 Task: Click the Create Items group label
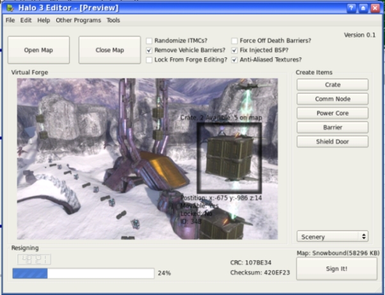click(314, 72)
